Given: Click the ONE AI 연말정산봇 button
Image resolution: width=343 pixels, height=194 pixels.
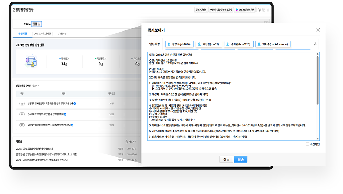Looking at the screenshot, I should [245, 10].
